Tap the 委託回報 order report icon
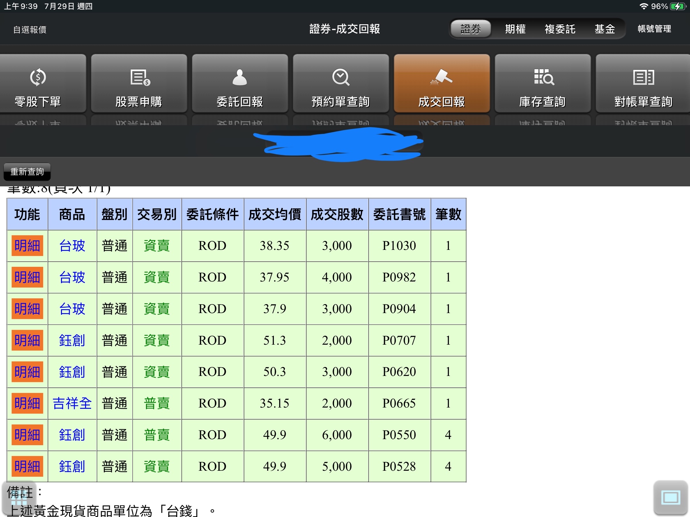 [x=240, y=78]
